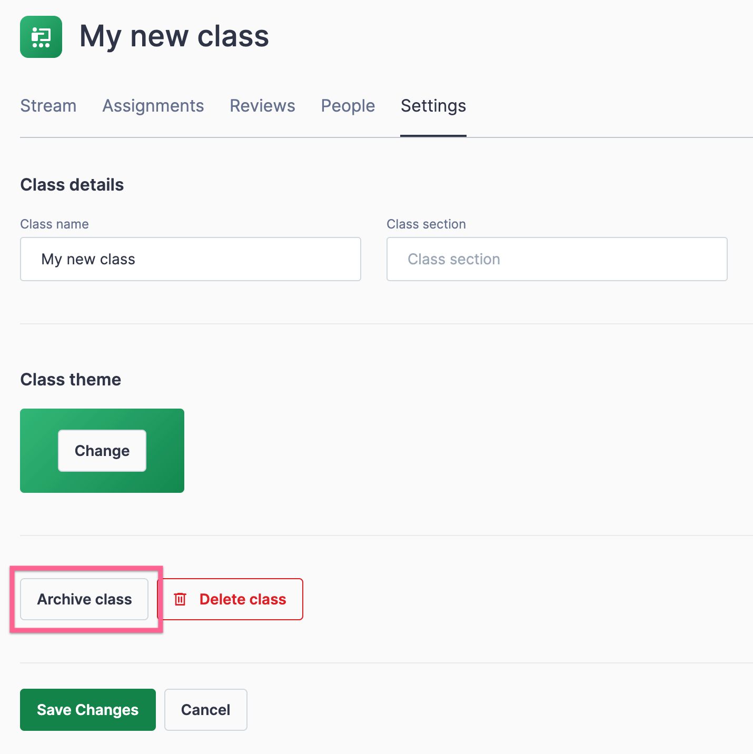Go to the Reviews tab
Viewport: 753px width, 754px height.
(x=262, y=106)
